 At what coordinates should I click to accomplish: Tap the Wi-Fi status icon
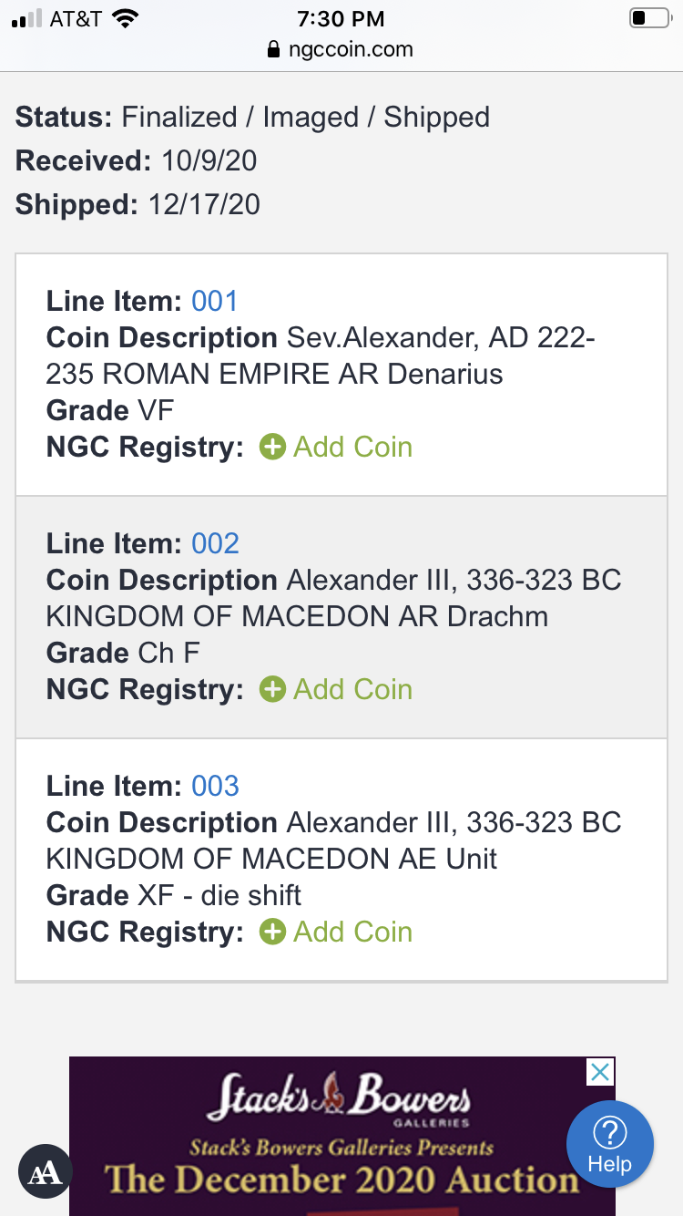click(125, 19)
